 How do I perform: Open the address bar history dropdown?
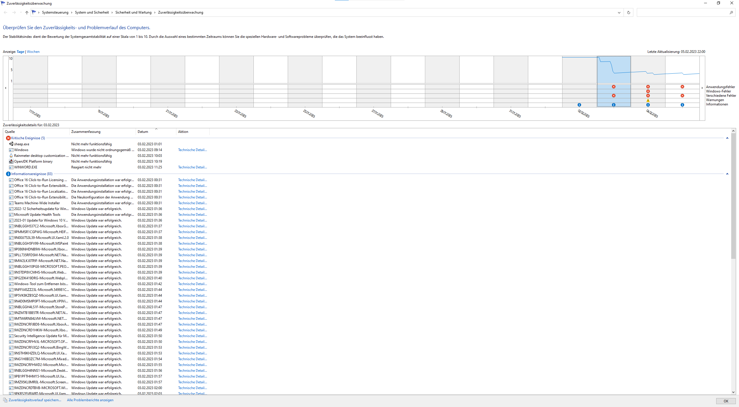[x=619, y=12]
